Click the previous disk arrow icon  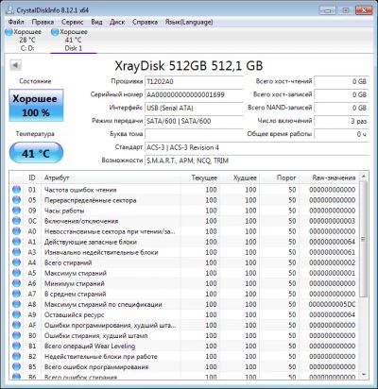[x=15, y=65]
